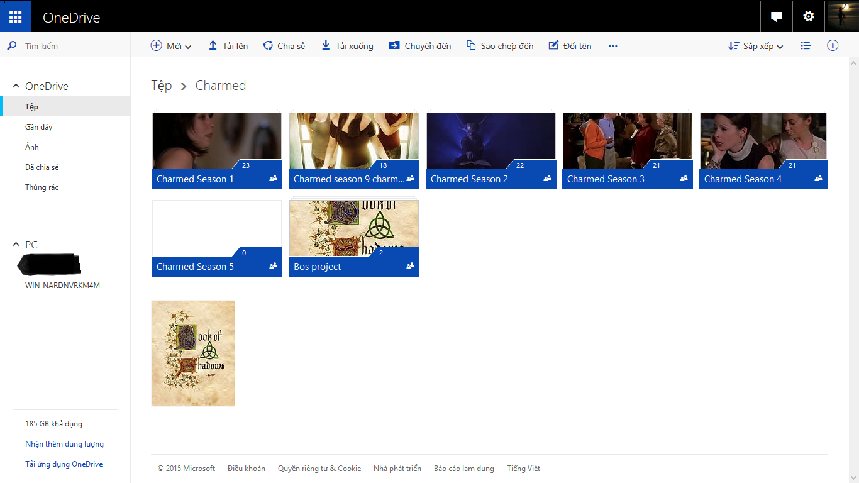
Task: Click the Tải xuống download button
Action: 347,46
